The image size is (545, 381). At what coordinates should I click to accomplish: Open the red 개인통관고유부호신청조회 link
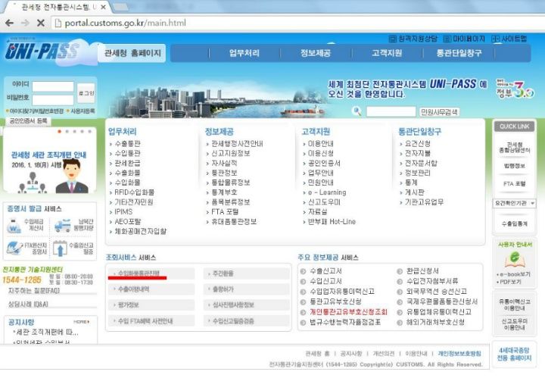pyautogui.click(x=348, y=312)
